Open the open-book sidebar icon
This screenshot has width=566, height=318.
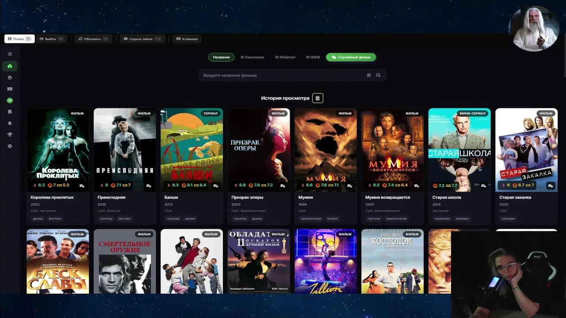(10, 89)
